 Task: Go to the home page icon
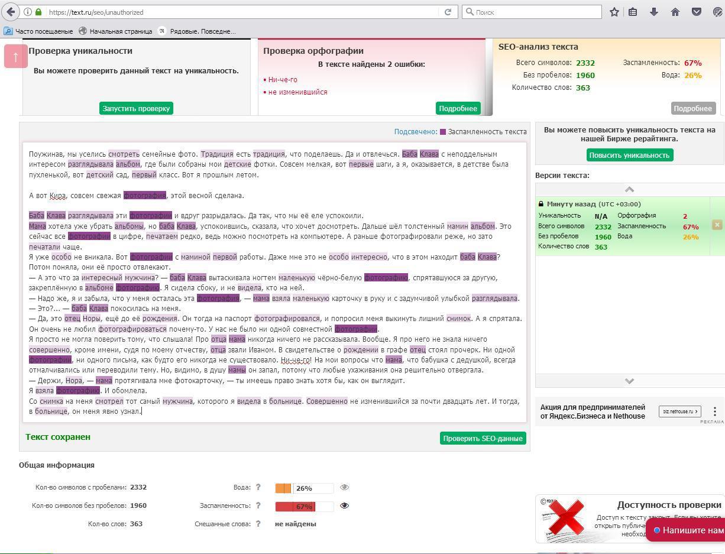point(675,12)
